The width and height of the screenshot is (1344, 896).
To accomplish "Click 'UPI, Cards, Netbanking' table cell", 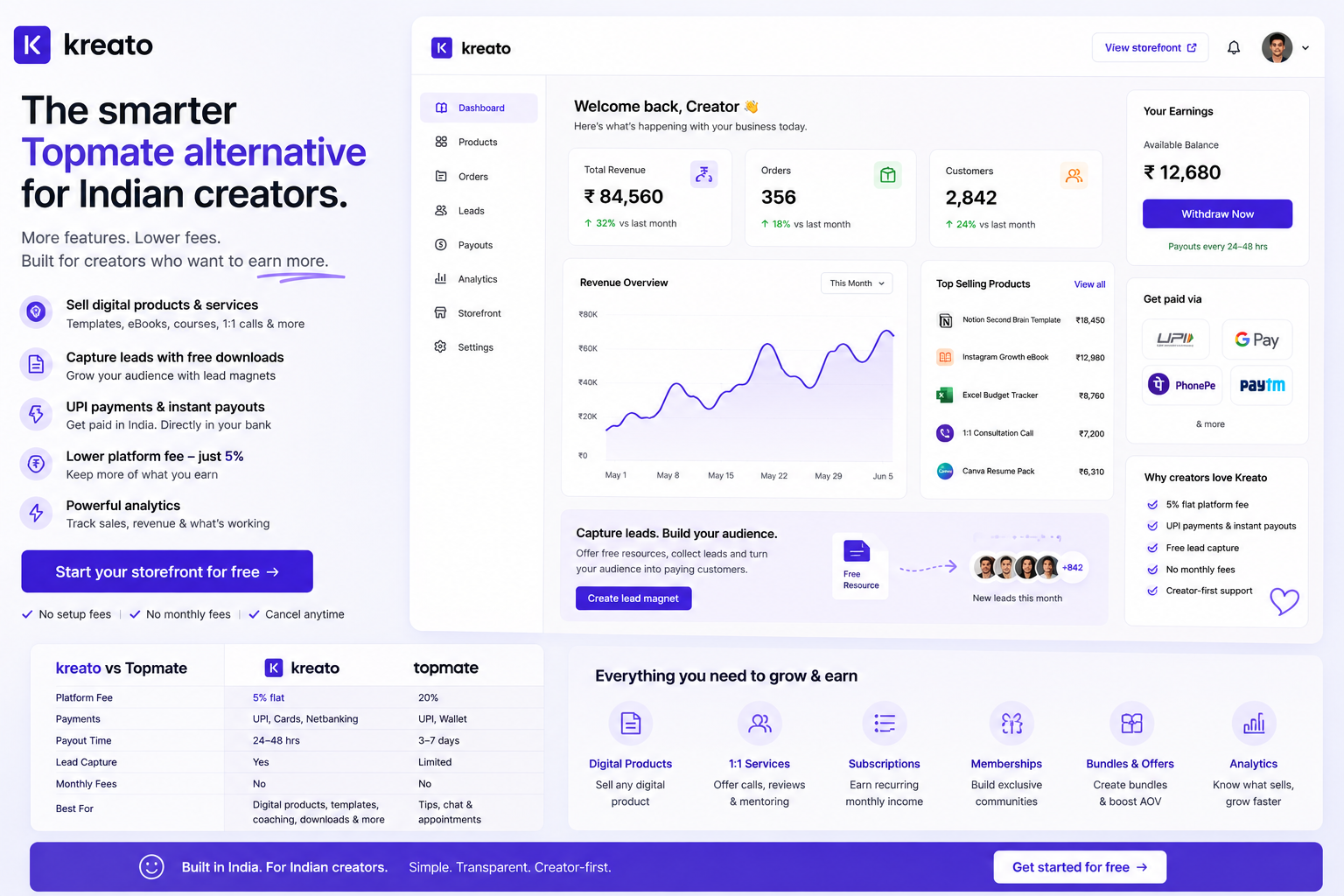I will click(305, 719).
